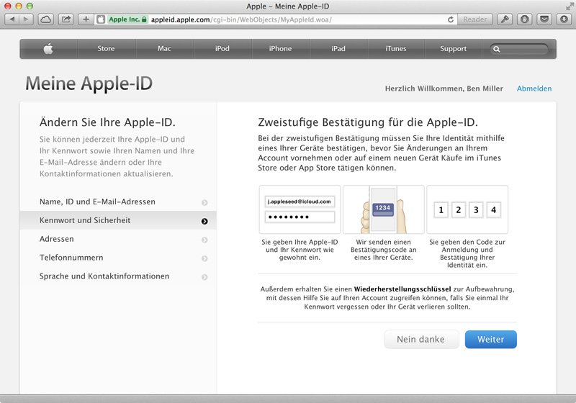This screenshot has height=403, width=576.
Task: Click the Meine Apple-ID heading
Action: pyautogui.click(x=89, y=83)
